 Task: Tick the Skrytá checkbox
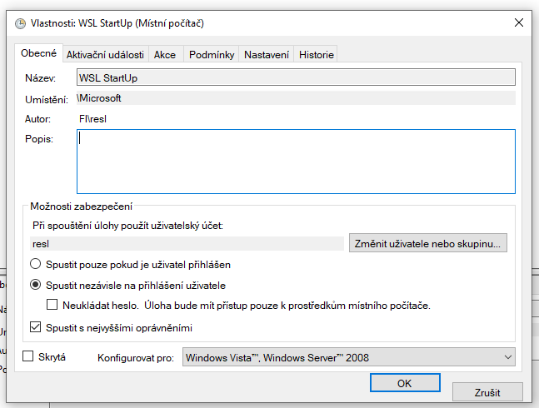[28, 357]
